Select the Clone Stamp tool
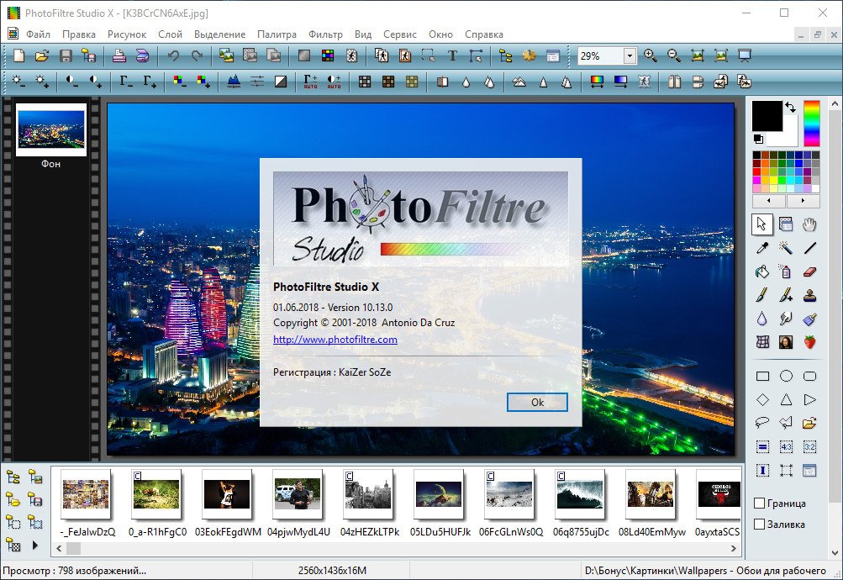 (x=809, y=295)
